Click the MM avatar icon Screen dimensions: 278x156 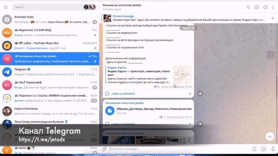[7, 33]
